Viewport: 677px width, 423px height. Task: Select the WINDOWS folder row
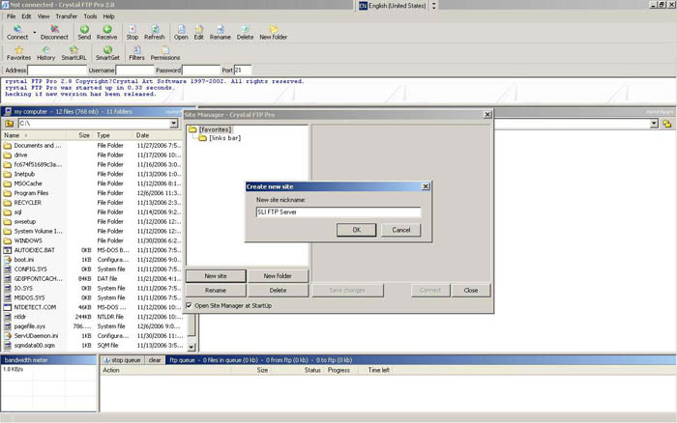(x=28, y=240)
